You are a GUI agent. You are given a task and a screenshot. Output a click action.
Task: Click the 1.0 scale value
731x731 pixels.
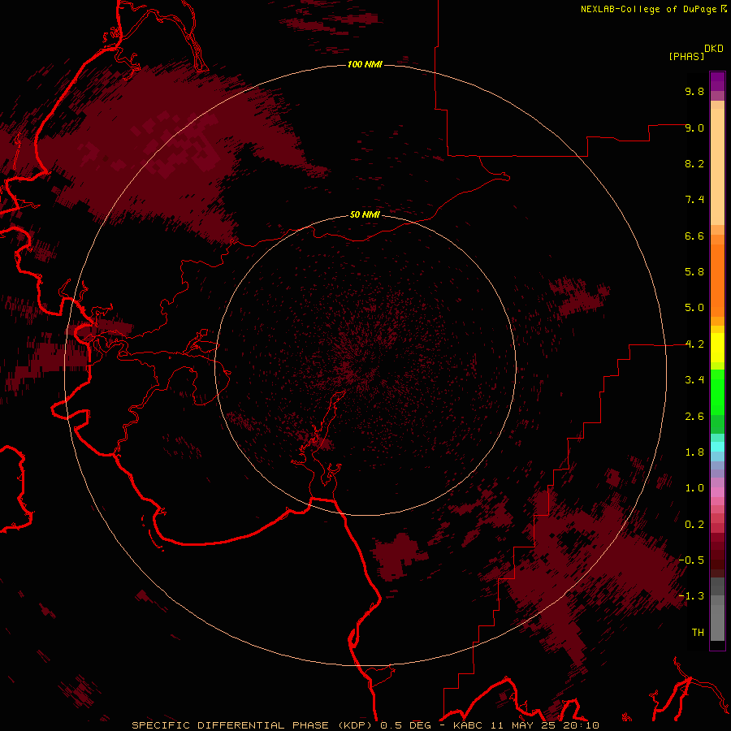(694, 488)
